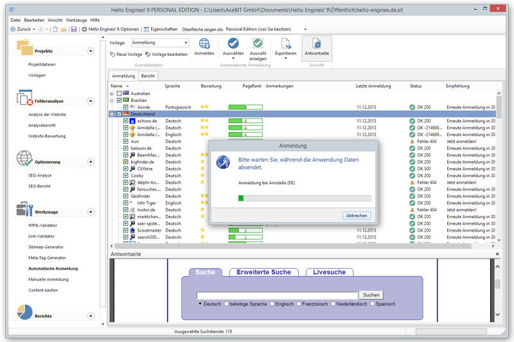Collapse the Fehleranalyse section
This screenshot has width=514, height=342.
click(x=91, y=101)
